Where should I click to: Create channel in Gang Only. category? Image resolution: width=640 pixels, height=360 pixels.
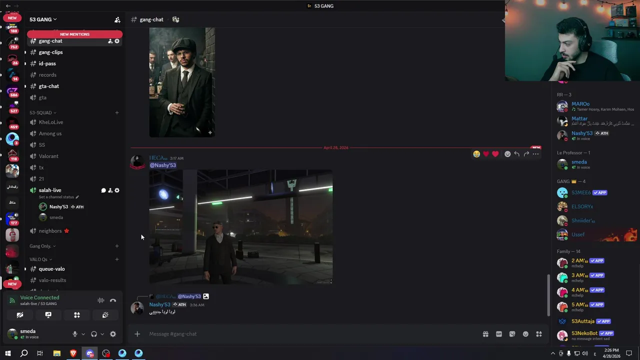[117, 246]
